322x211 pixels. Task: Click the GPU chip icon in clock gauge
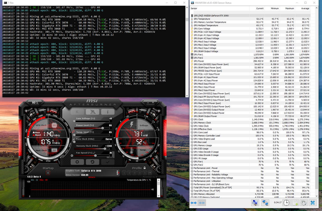(54, 125)
